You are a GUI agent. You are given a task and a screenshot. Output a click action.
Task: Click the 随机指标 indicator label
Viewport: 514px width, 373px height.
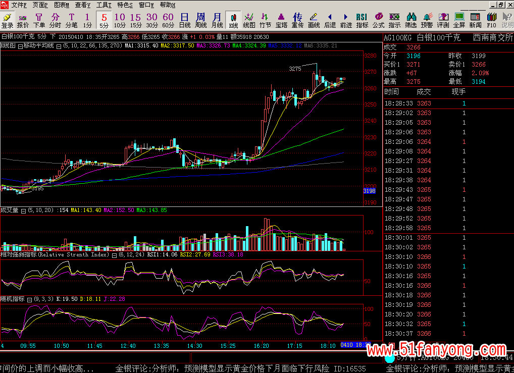[13, 299]
